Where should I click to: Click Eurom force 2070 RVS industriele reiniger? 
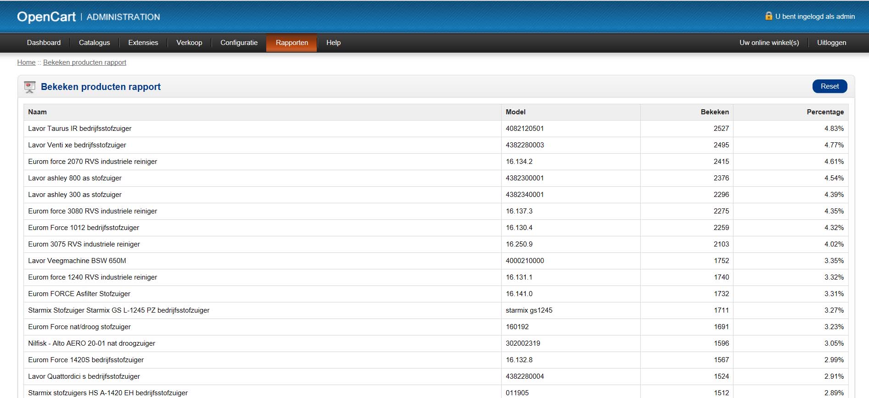[92, 162]
